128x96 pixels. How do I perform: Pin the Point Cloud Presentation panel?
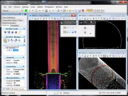click(23, 14)
